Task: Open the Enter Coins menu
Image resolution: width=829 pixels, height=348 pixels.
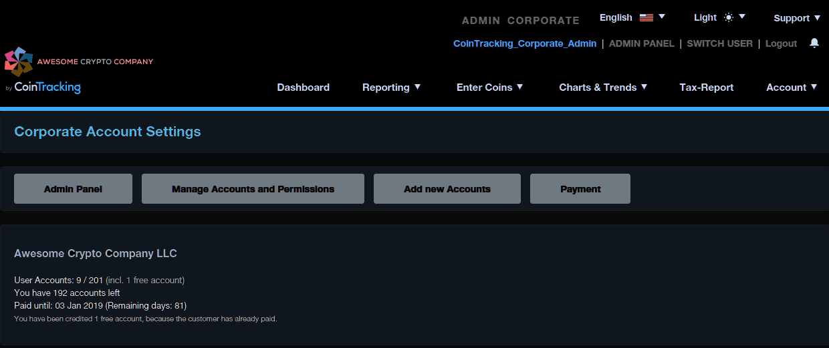Action: click(x=489, y=88)
